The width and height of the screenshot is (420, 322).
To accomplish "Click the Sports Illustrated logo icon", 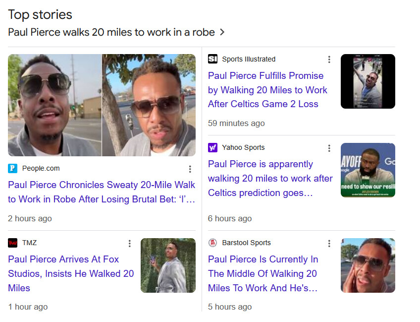I will point(213,59).
